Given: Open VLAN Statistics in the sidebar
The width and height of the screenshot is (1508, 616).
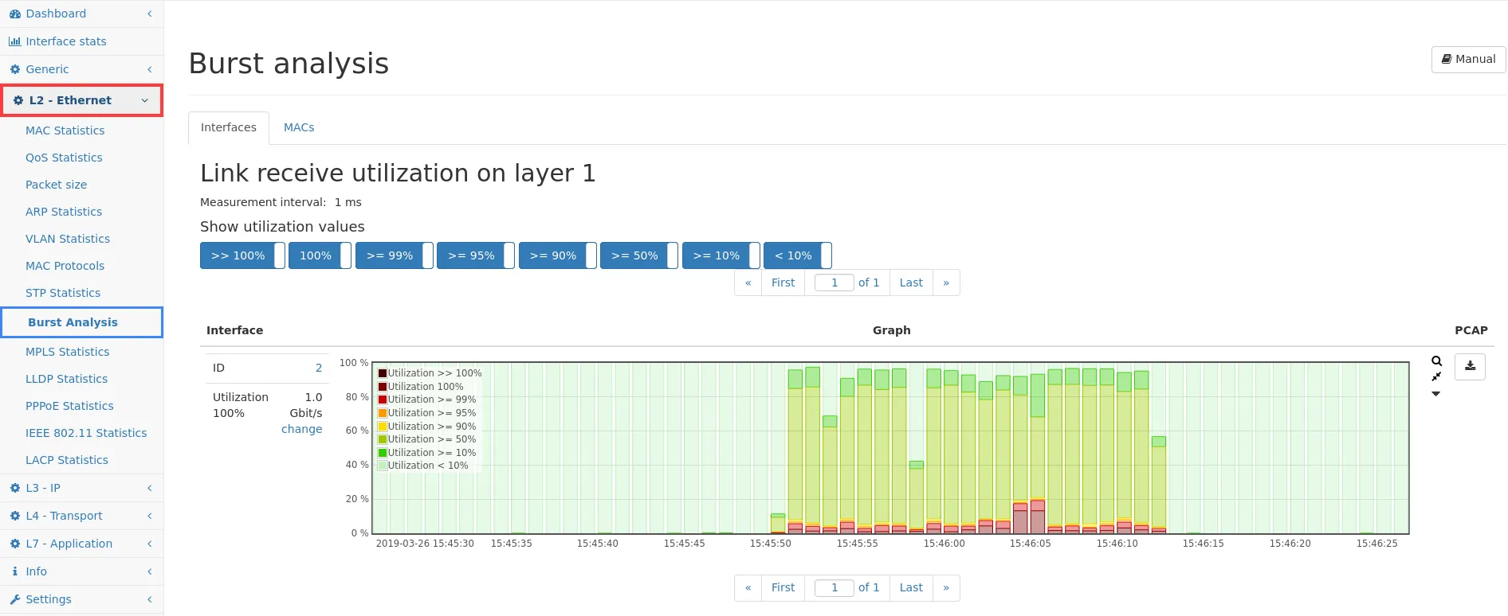Looking at the screenshot, I should coord(68,239).
